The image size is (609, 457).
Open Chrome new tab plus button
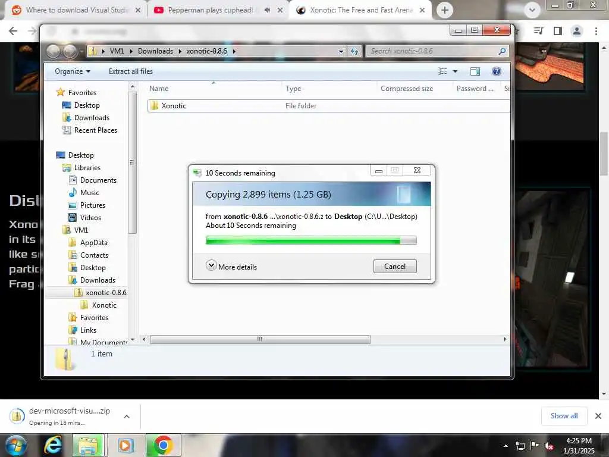[445, 10]
